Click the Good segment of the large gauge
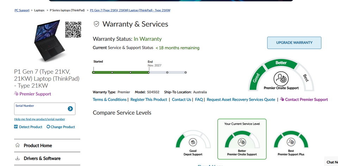 click(x=257, y=78)
